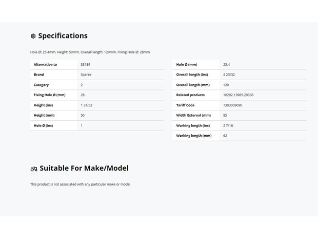Click the Sparex brand value
Screen dimensions: 318x239
86,75
